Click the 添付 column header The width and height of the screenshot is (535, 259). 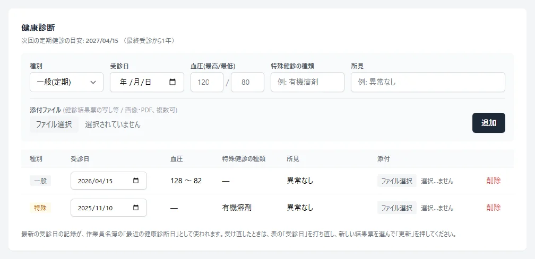(384, 158)
